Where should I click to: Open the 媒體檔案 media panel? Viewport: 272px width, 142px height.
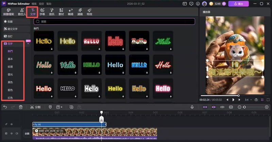pyautogui.click(x=9, y=12)
